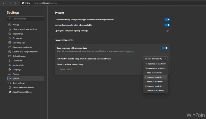Open Appearance settings section
Screen dimensions: 206x119
coord(25,34)
